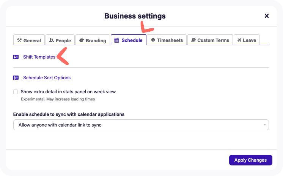The image size is (283, 176).
Task: Open the Custom Terms tab
Action: click(210, 40)
